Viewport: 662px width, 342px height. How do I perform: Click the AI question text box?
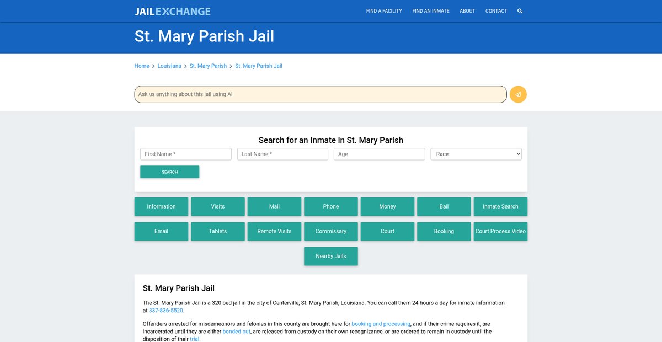(320, 94)
